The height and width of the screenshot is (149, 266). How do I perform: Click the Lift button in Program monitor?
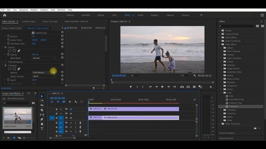[x=182, y=87]
